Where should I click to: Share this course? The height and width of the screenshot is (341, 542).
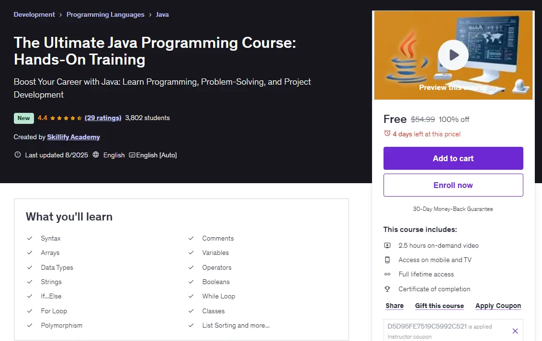click(395, 306)
